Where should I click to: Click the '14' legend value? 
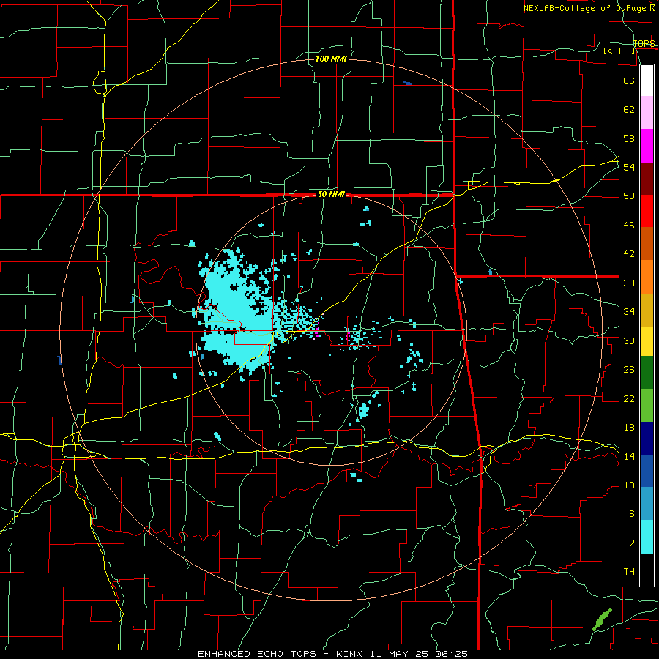click(x=629, y=456)
